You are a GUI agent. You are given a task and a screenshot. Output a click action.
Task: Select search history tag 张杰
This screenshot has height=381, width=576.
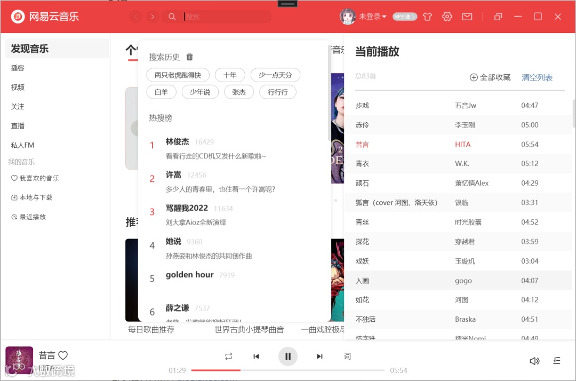239,92
